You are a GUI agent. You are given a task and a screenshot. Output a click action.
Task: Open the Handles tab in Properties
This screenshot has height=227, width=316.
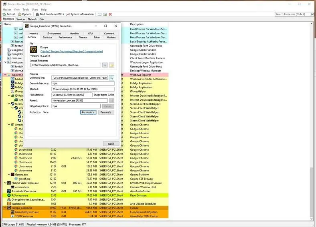click(x=74, y=34)
